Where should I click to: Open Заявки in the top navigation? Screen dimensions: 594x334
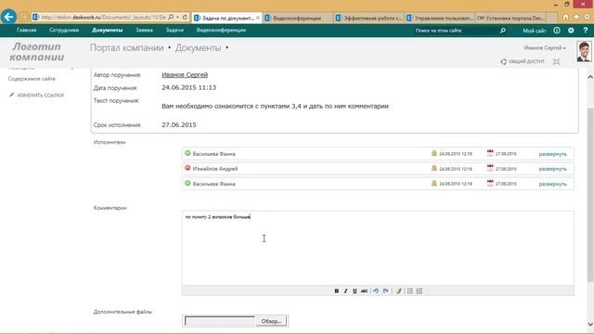(x=145, y=30)
